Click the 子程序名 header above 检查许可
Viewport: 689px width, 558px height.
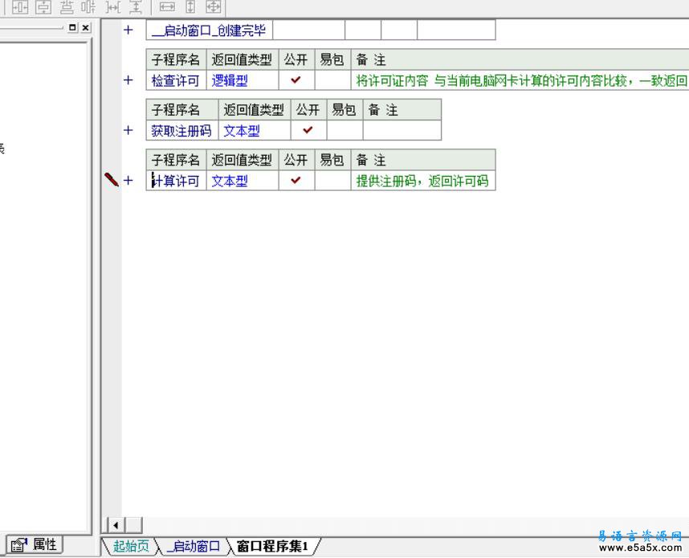[x=176, y=59]
